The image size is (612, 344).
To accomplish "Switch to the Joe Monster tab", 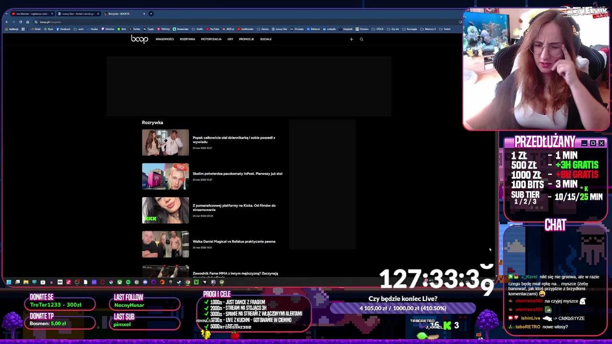I will (x=32, y=13).
